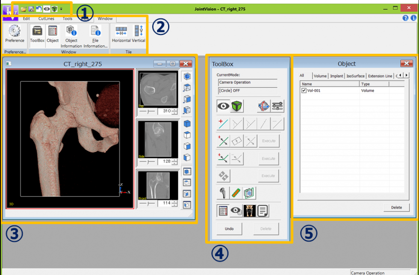Tile windows with the Horizontal icon

121,34
